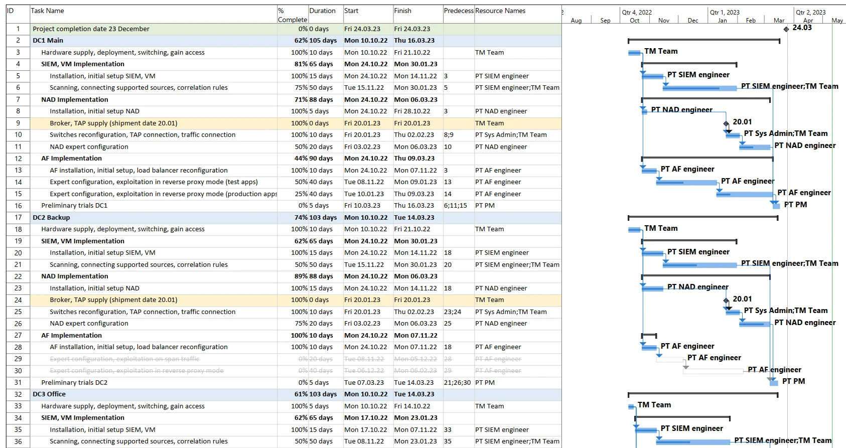Screen dimensions: 846x448
Task: Click the "% Complete" column header
Action: (x=292, y=15)
